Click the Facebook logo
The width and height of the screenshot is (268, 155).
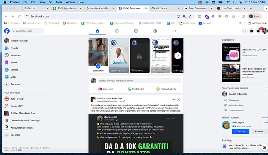pyautogui.click(x=7, y=31)
